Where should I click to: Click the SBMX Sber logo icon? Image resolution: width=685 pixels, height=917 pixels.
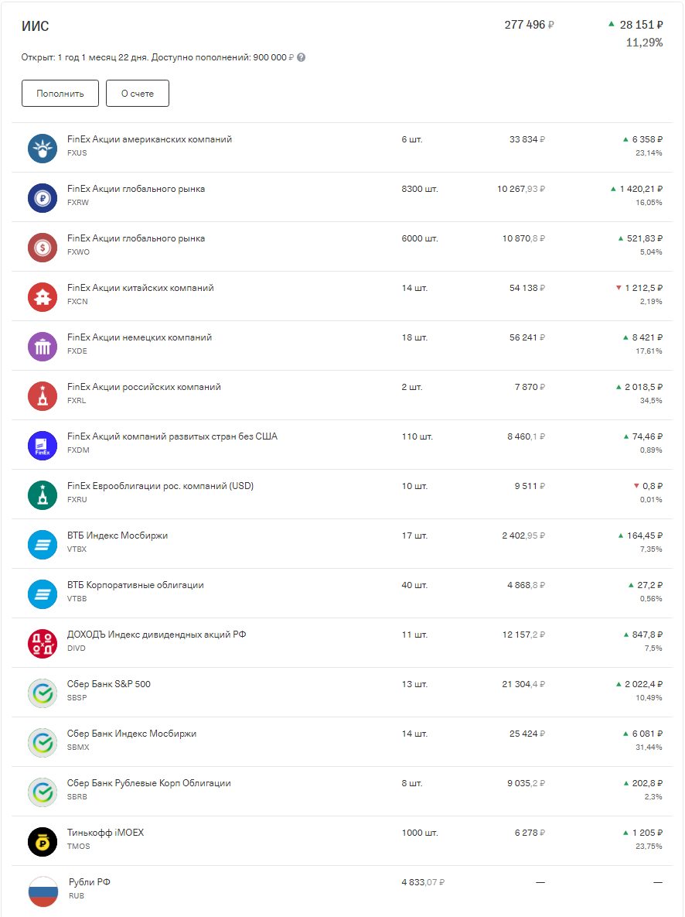(x=43, y=743)
